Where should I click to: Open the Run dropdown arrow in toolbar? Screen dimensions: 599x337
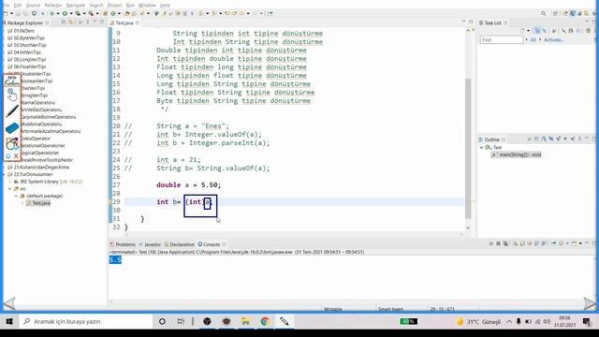pos(71,13)
